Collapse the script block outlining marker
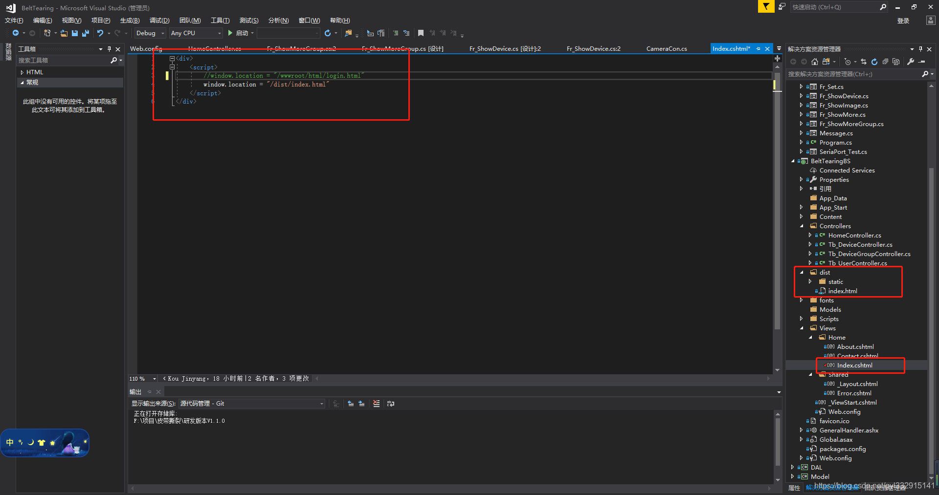This screenshot has height=495, width=939. (x=172, y=67)
